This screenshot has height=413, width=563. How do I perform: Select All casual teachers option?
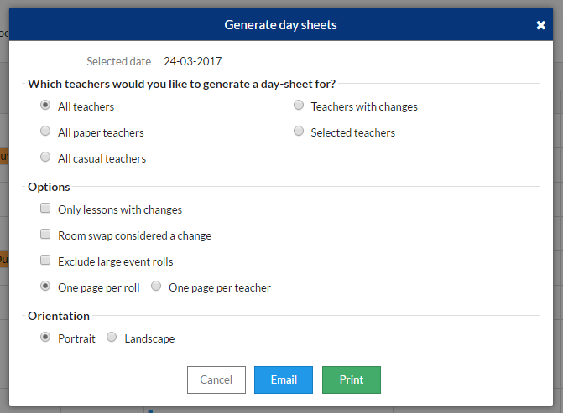click(45, 157)
